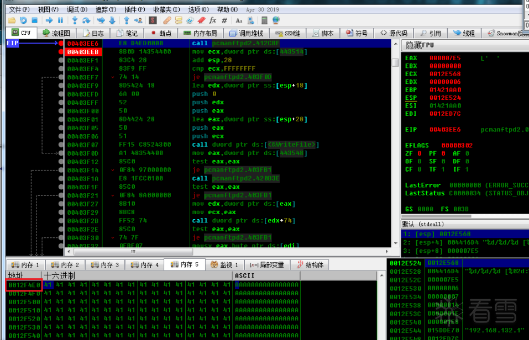Show the comments list icon

(179, 20)
